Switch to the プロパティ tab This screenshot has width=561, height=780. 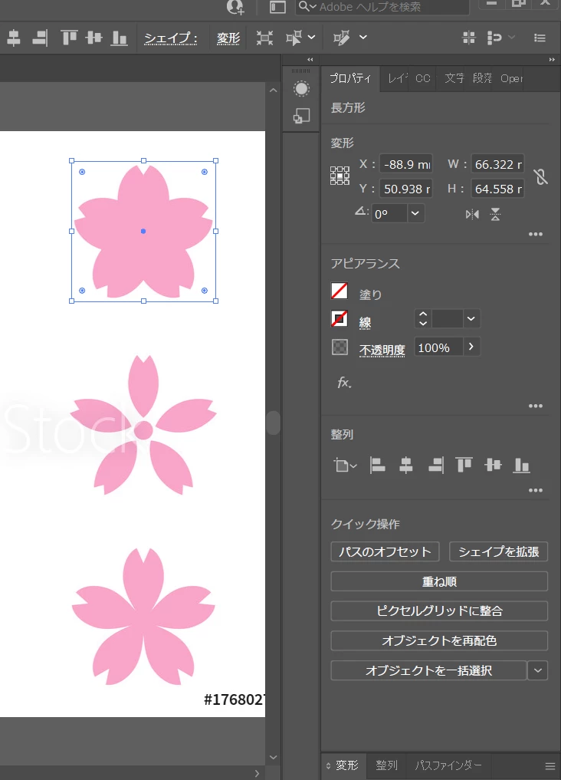pyautogui.click(x=350, y=78)
